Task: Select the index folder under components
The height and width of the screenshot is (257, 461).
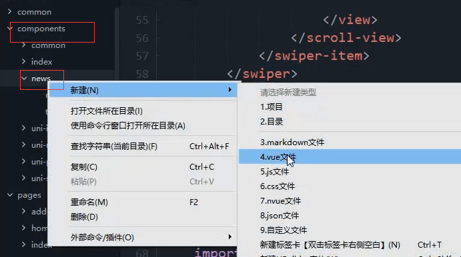Action: click(41, 62)
